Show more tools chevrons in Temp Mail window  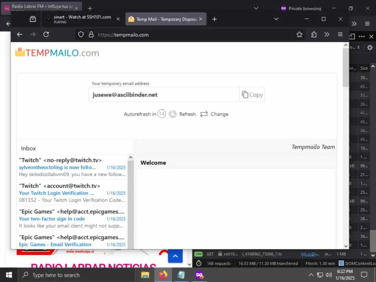(326, 35)
